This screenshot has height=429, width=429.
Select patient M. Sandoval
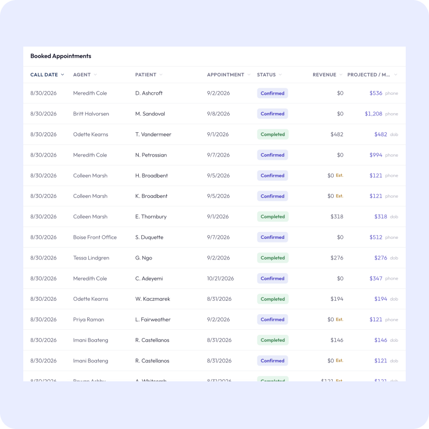pyautogui.click(x=150, y=114)
